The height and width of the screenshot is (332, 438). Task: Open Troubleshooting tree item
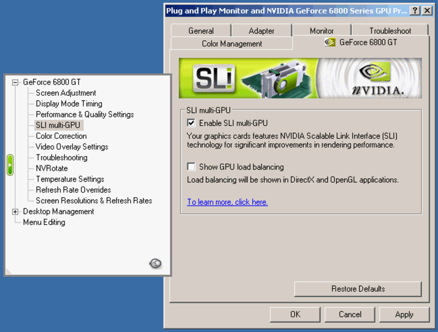pos(62,157)
